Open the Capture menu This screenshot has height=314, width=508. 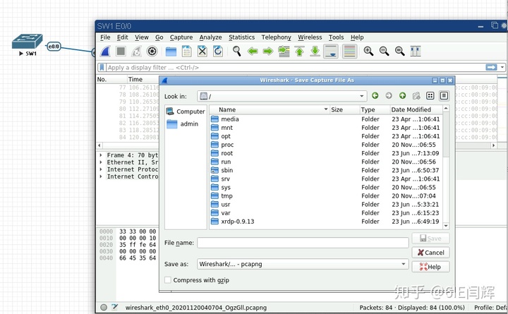(x=181, y=37)
